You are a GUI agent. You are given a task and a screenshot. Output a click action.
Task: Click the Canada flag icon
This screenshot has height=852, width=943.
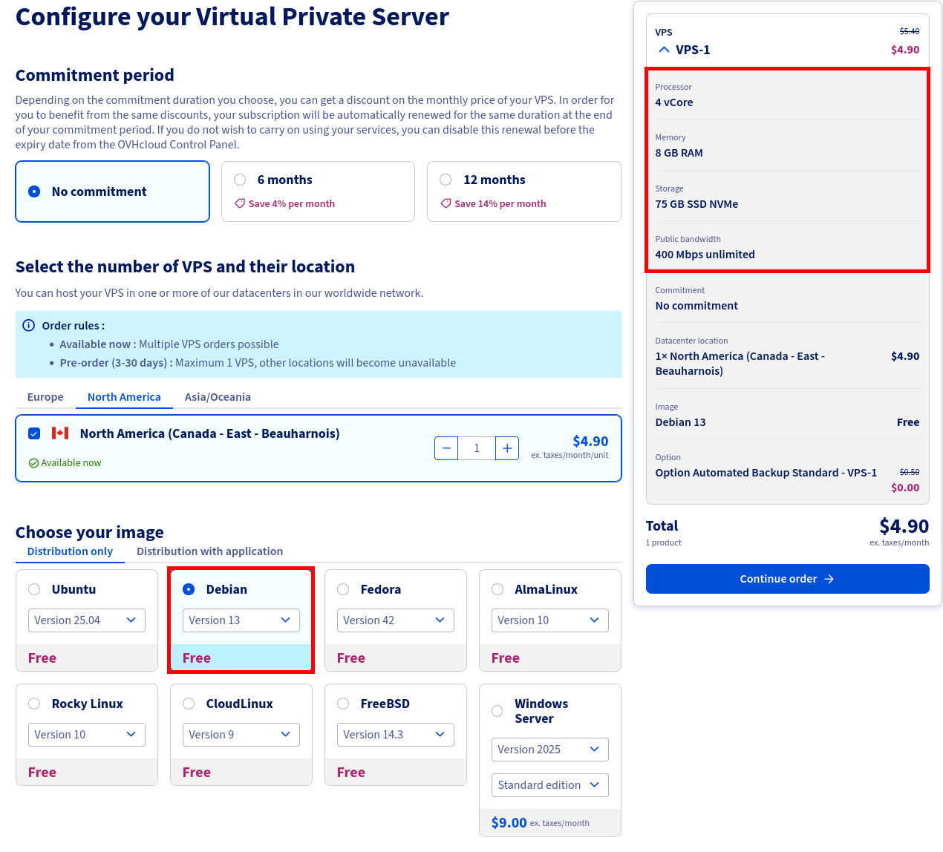(x=60, y=433)
